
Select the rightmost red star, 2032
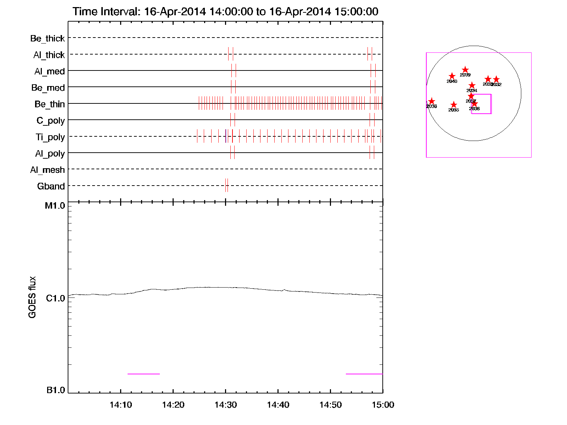coord(496,79)
